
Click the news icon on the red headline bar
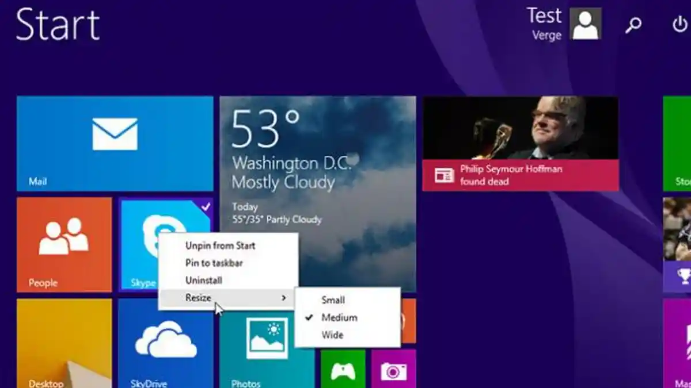pyautogui.click(x=444, y=176)
